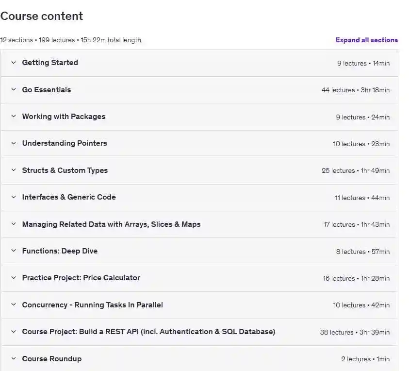Click the chevron beside Interfaces & Generic Code

14,197
